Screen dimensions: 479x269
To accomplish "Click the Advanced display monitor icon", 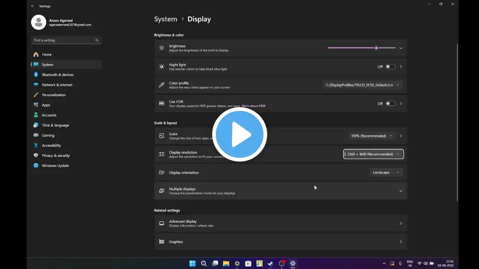I will 162,223.
